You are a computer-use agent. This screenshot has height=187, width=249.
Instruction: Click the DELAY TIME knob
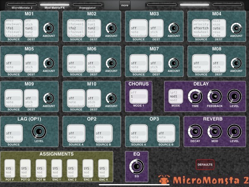[195, 97]
